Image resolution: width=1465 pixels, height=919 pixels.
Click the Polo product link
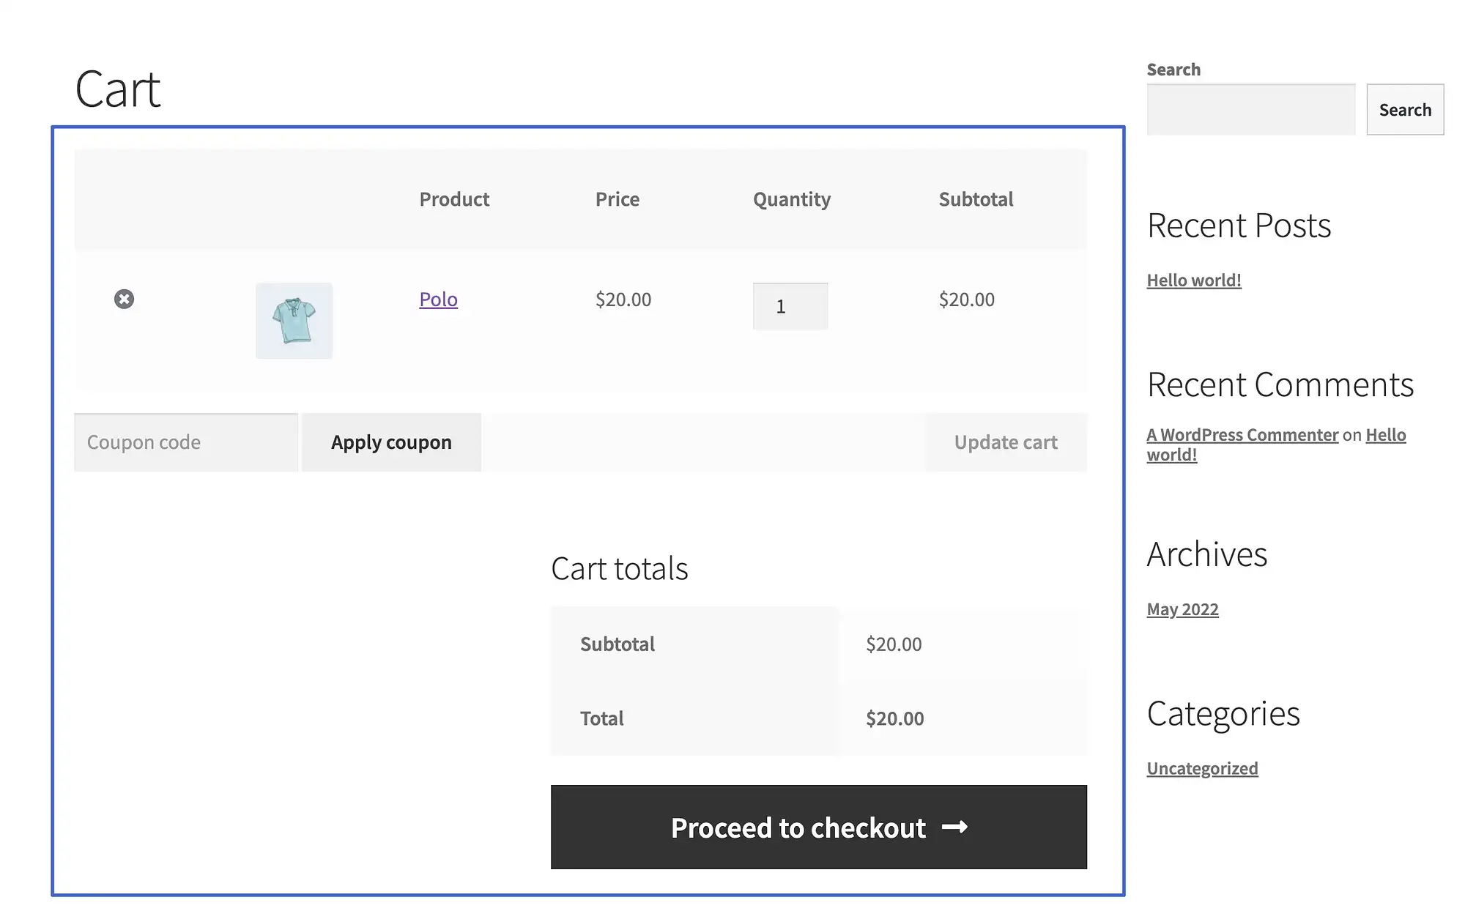coord(438,297)
